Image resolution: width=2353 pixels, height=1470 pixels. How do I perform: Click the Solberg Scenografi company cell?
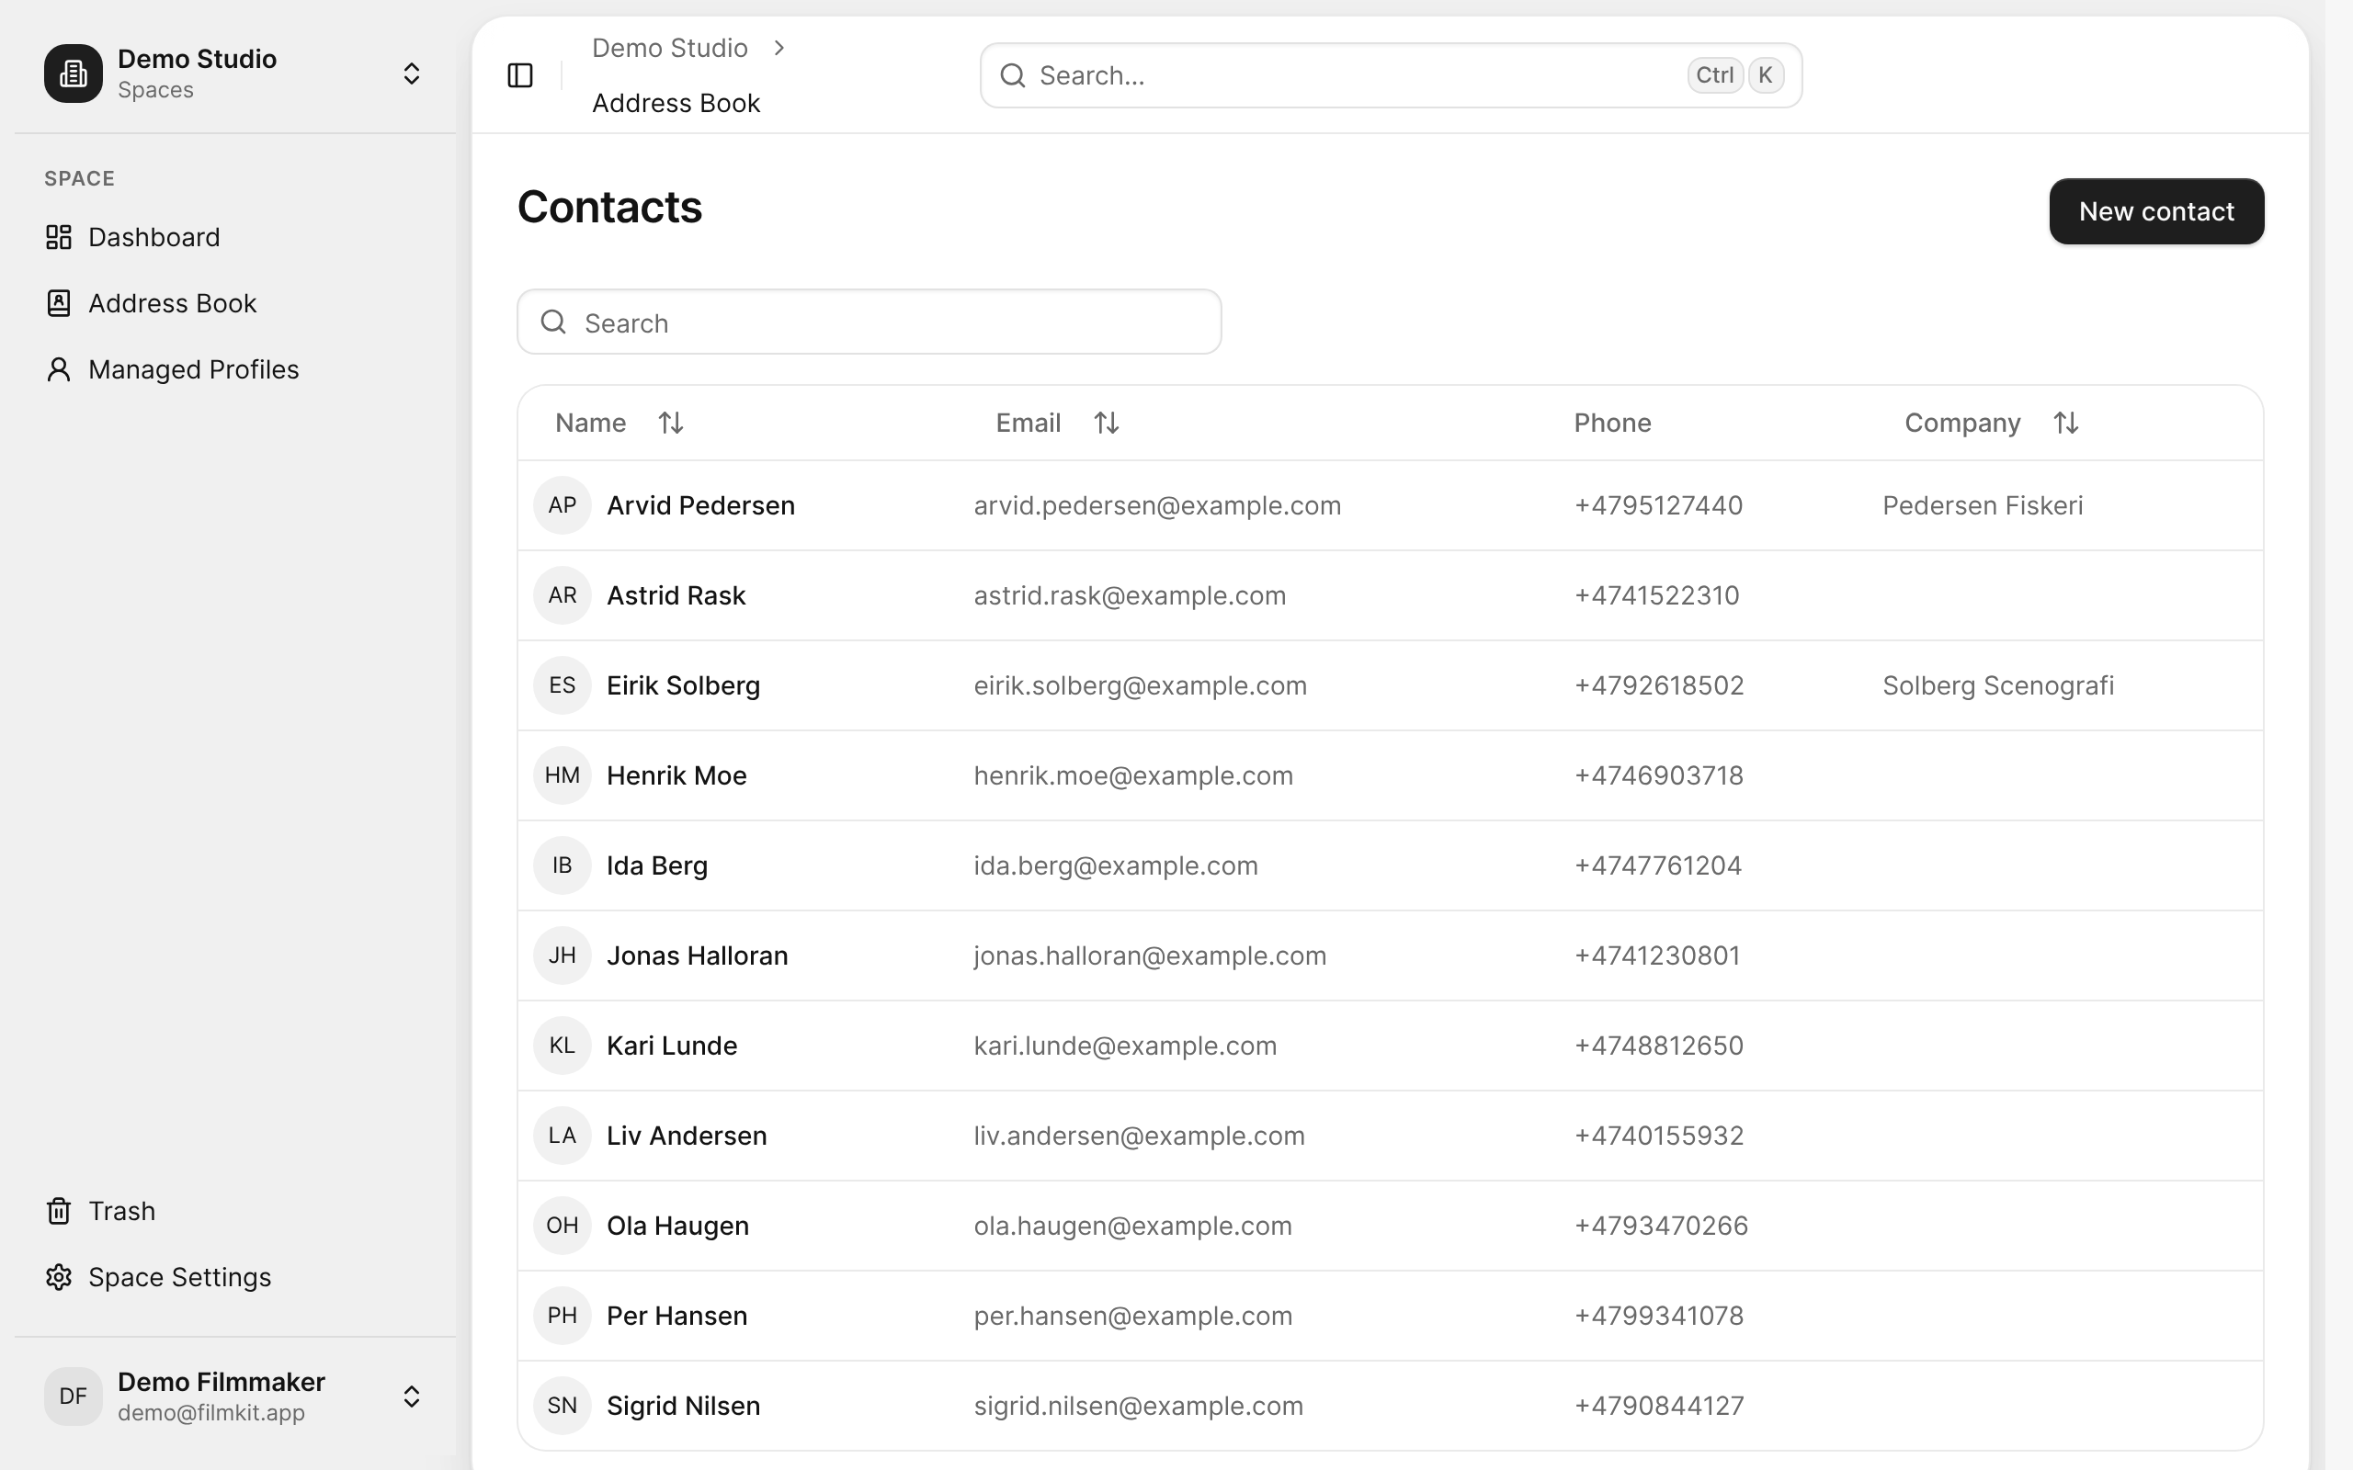[1998, 685]
